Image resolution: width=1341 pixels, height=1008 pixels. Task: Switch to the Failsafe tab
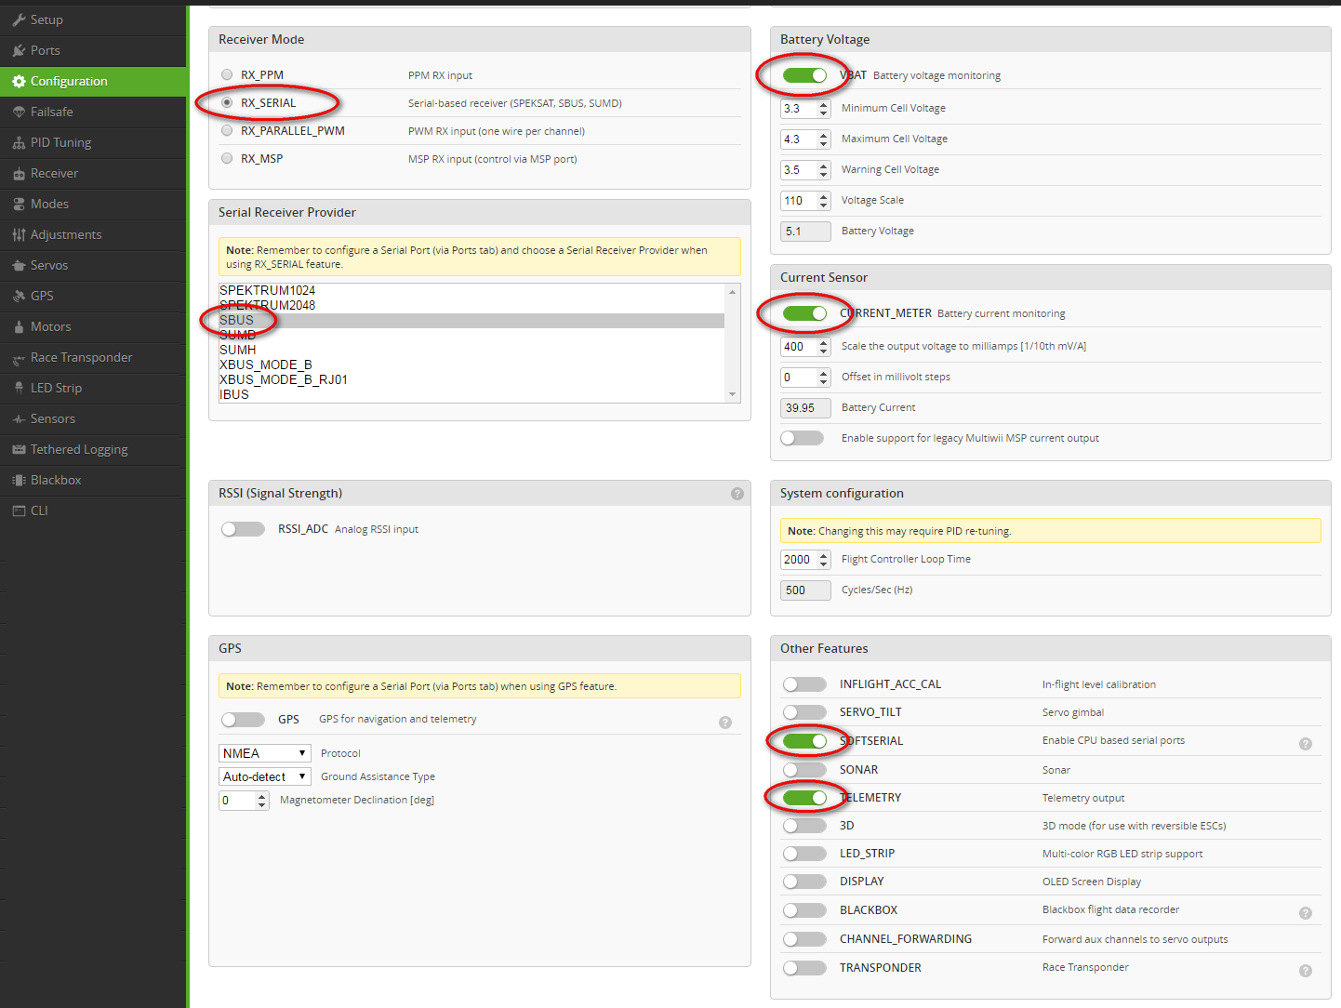(51, 112)
